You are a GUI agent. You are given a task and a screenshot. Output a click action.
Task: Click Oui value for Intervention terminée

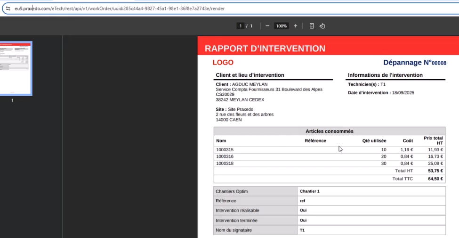(x=303, y=221)
